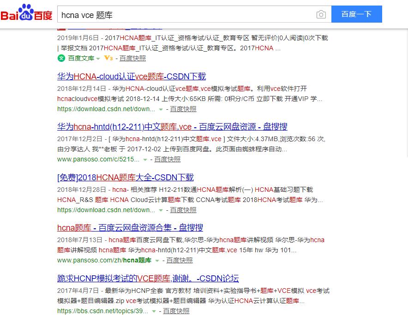This screenshot has width=408, height=315.
Task: Click the date text '2019年1月6日'
Action: point(78,38)
